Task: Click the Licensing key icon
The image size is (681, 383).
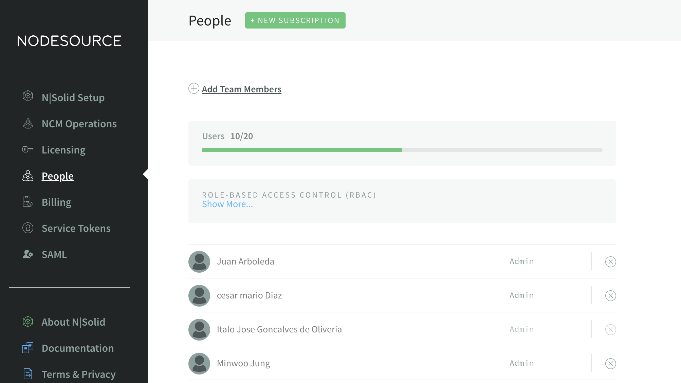Action: 28,149
